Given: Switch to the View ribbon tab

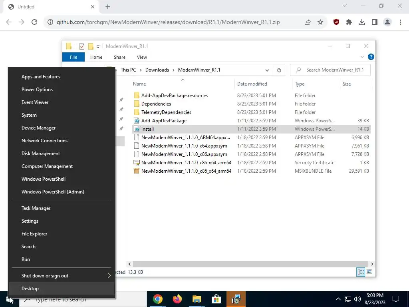Looking at the screenshot, I should pyautogui.click(x=142, y=57).
